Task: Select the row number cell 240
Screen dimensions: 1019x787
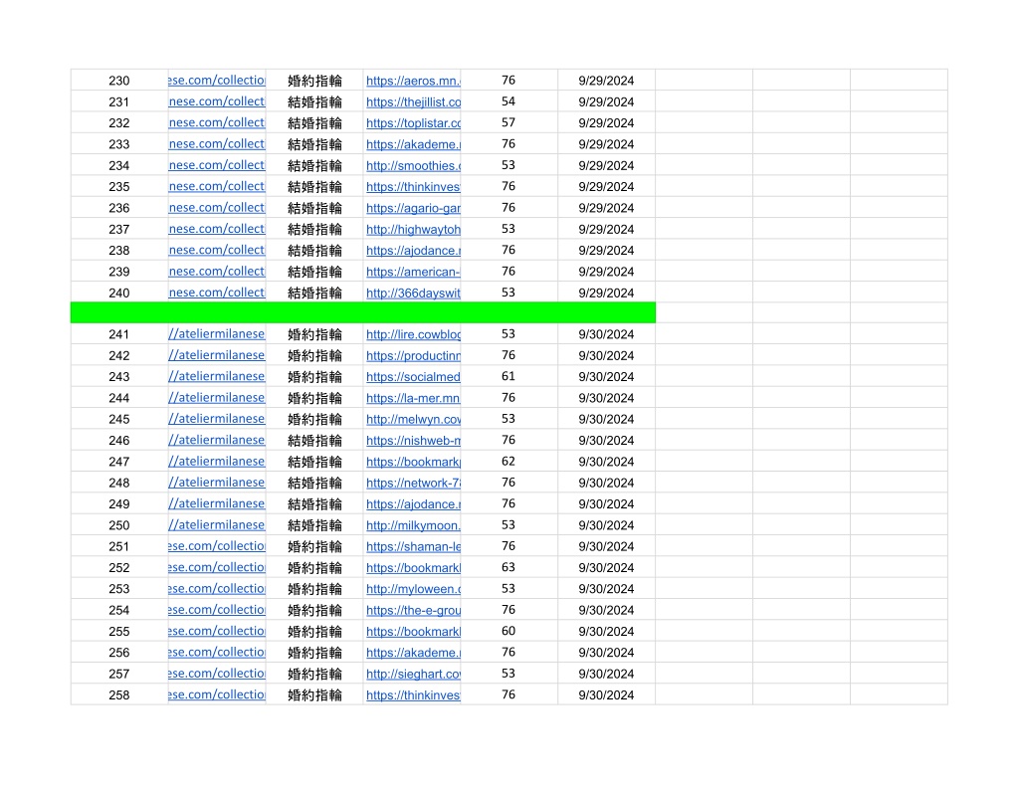Action: coord(119,294)
